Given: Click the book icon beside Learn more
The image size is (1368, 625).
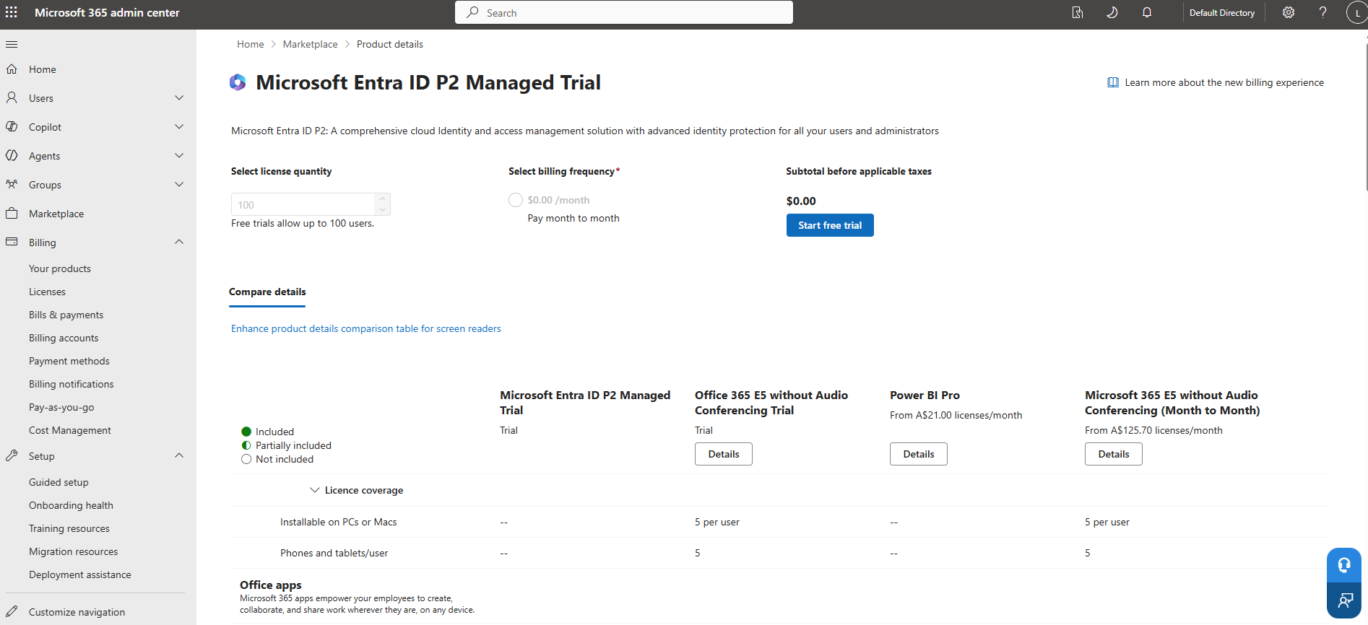Looking at the screenshot, I should 1113,82.
